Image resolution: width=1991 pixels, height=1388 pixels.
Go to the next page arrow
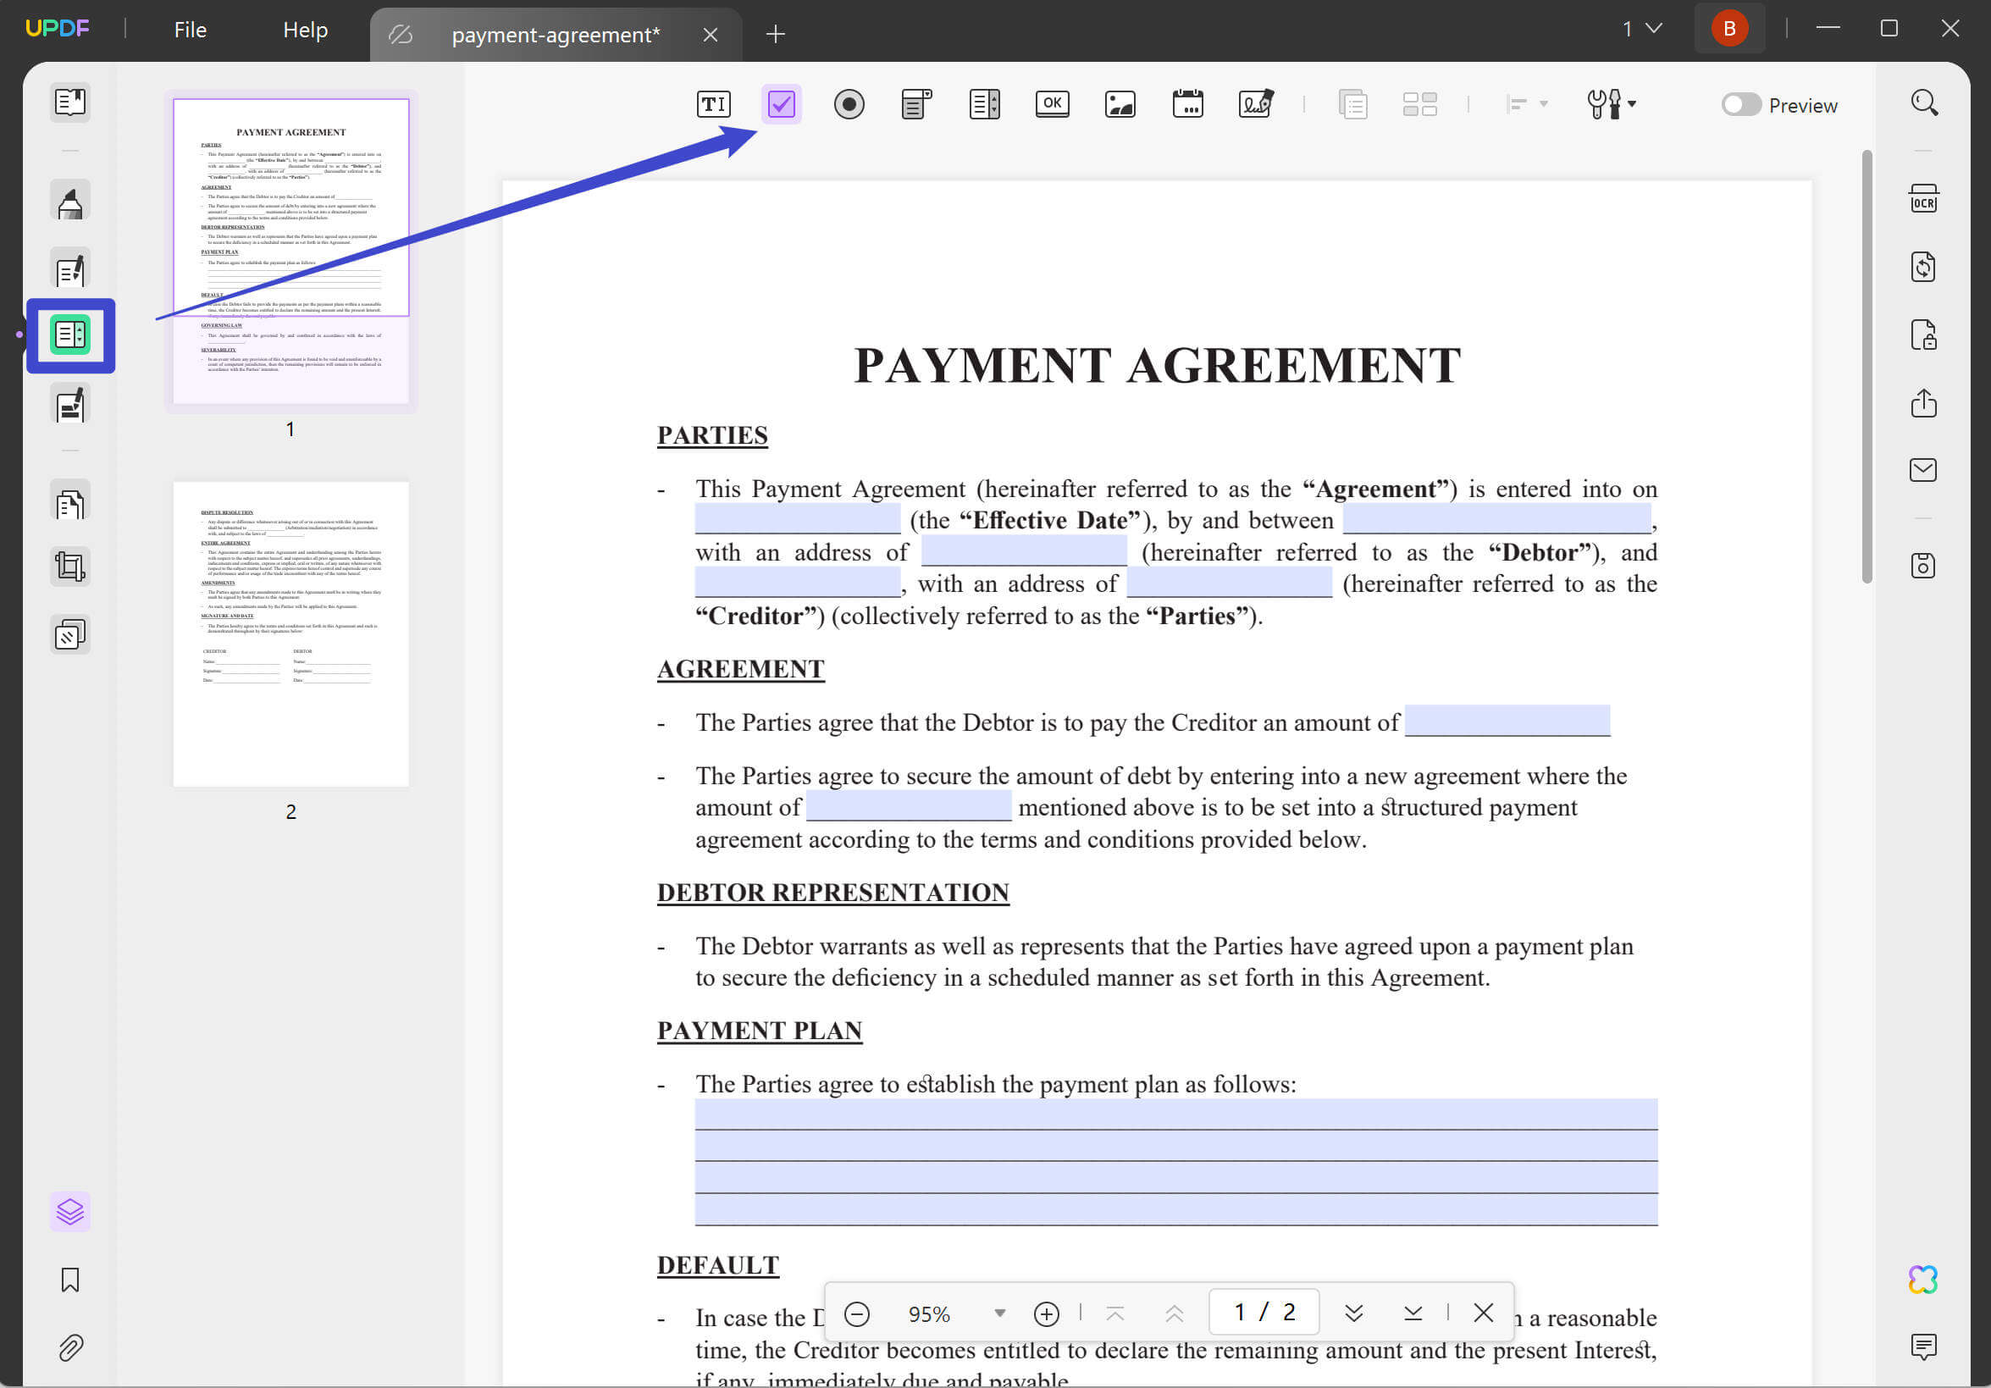[x=1352, y=1313]
